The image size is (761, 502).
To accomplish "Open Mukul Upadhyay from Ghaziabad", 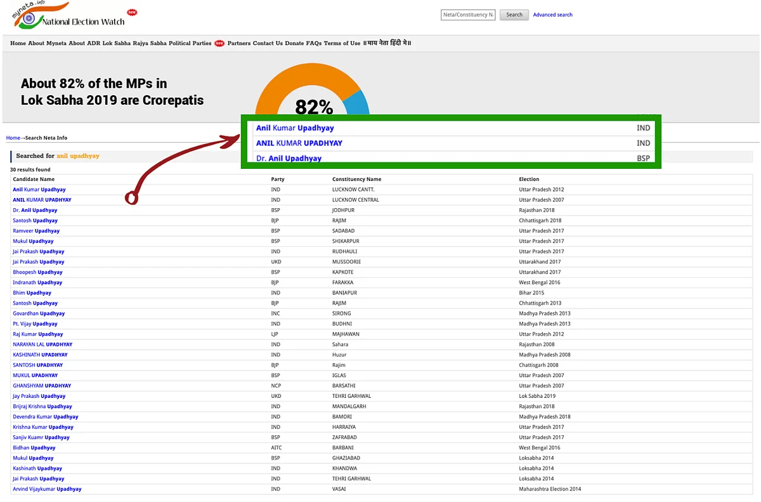I will pyautogui.click(x=33, y=458).
